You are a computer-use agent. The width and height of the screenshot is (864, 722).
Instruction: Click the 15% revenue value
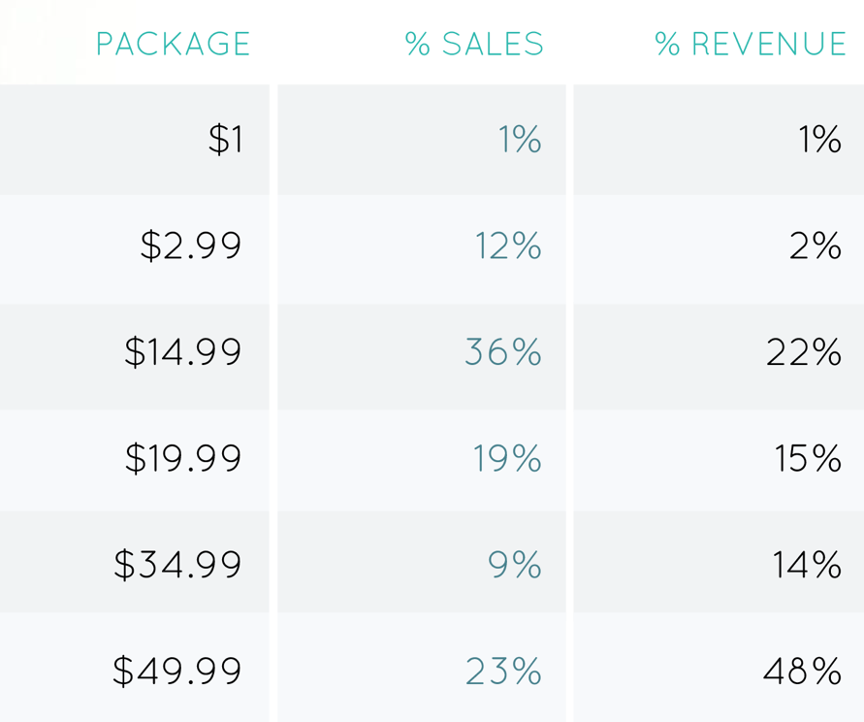(808, 458)
